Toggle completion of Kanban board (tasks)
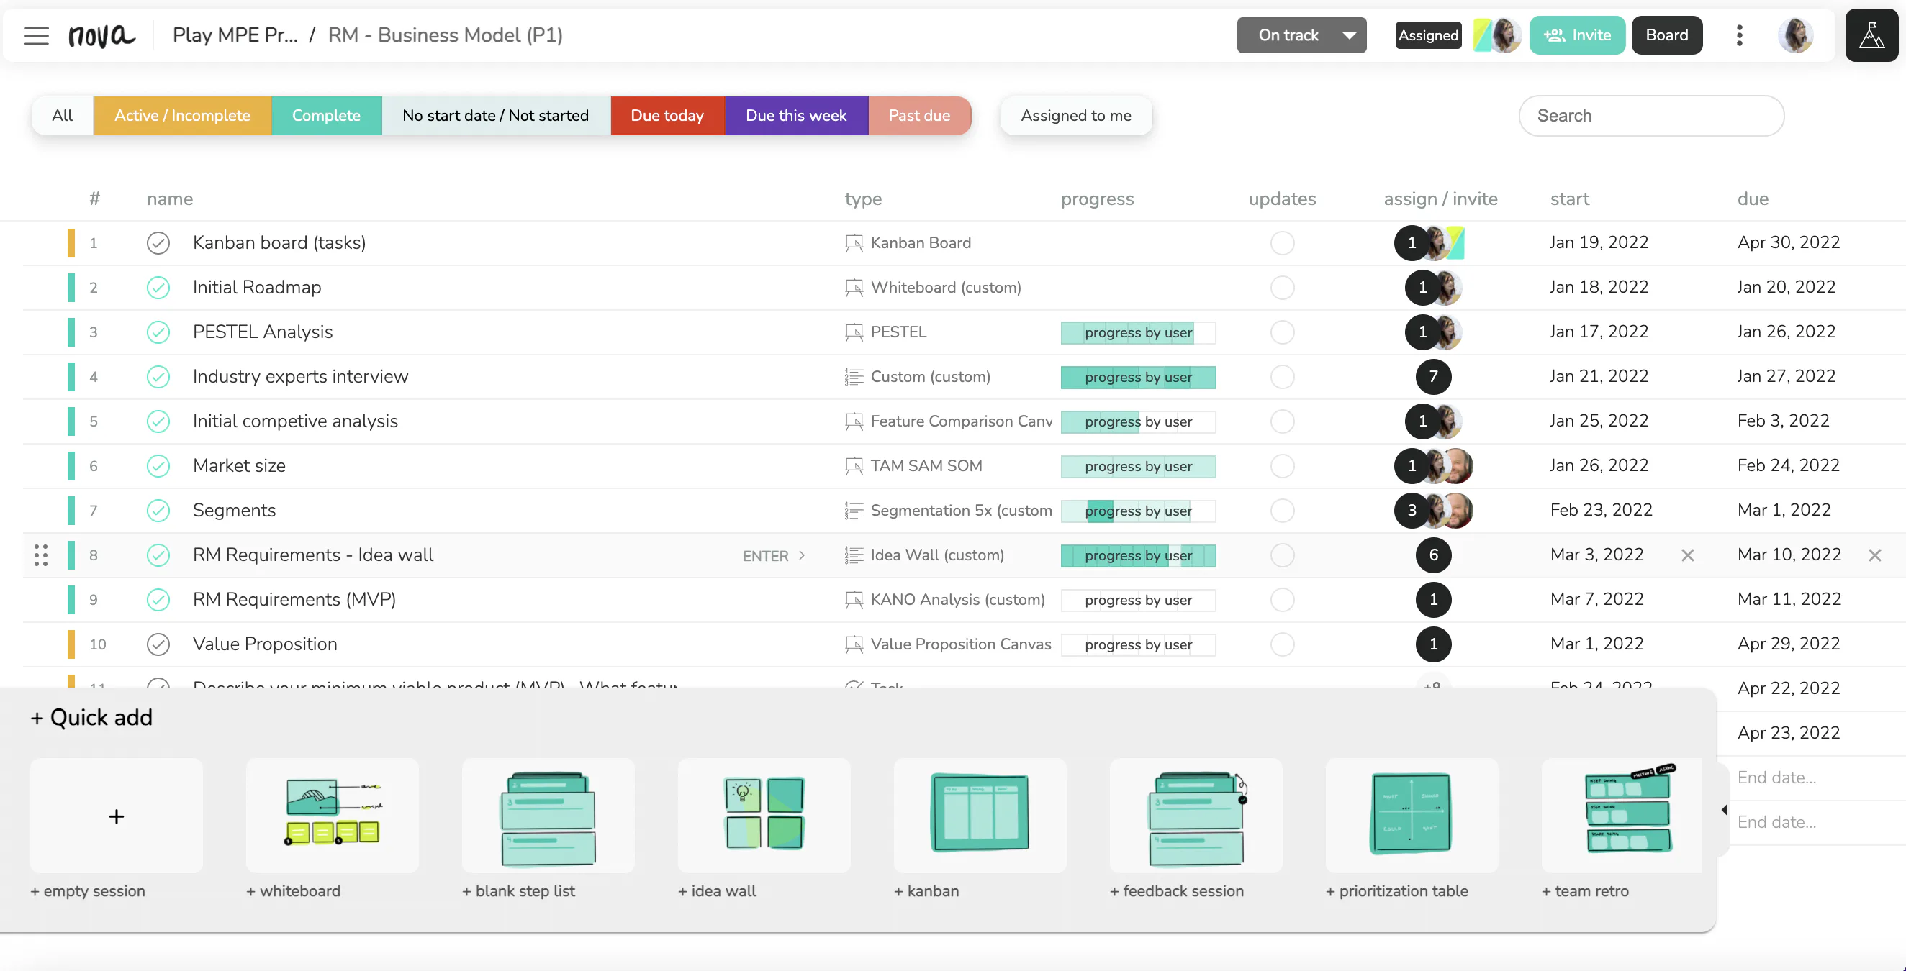Viewport: 1906px width, 971px height. click(x=158, y=242)
